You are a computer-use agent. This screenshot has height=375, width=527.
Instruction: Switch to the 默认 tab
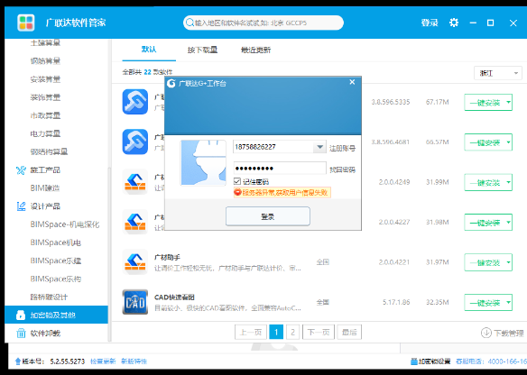point(149,50)
